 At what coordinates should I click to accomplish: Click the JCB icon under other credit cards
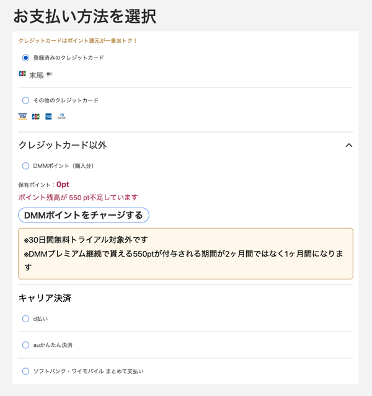(35, 117)
